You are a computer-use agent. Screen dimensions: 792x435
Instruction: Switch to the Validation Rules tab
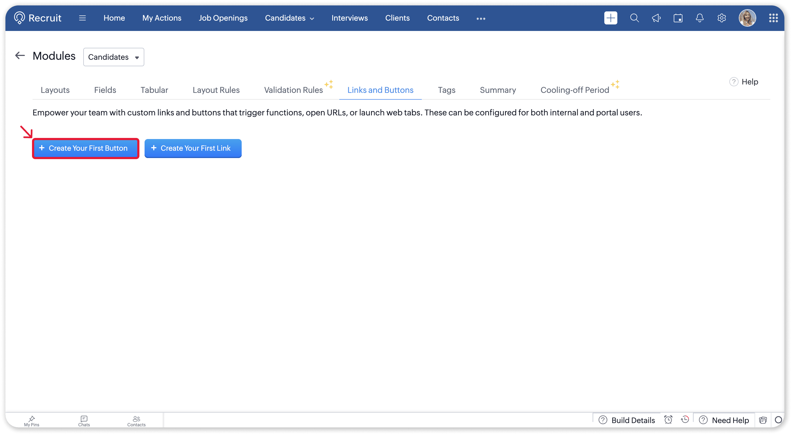click(293, 90)
